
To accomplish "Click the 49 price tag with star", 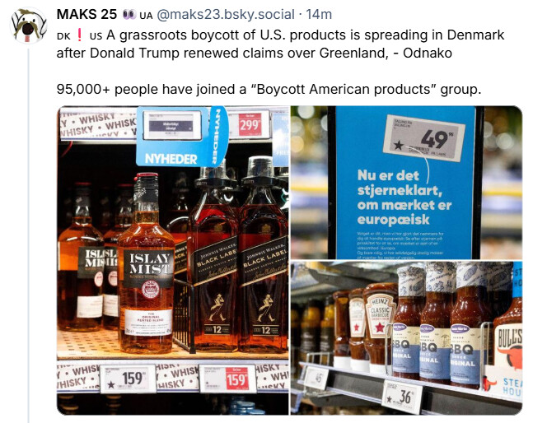I will [424, 138].
